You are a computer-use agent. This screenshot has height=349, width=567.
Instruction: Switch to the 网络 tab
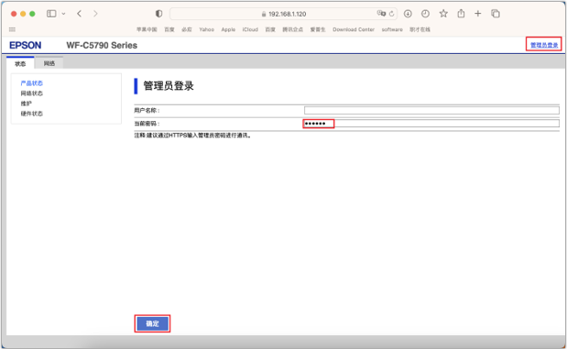point(49,63)
